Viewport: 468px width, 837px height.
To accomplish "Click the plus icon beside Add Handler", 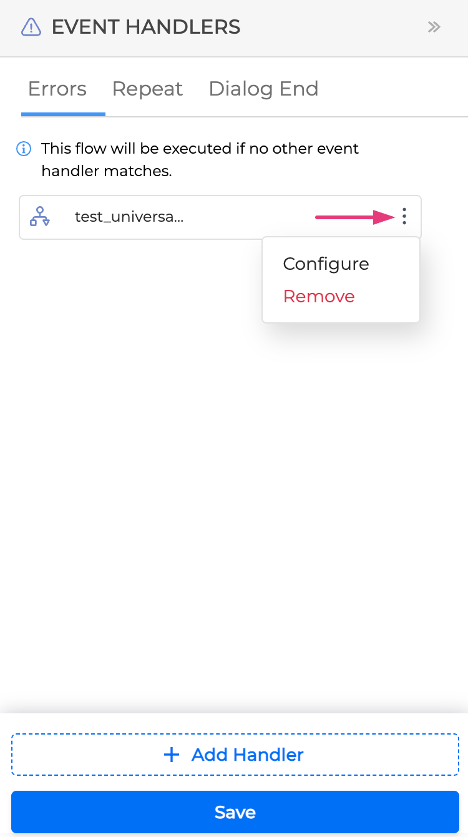I will 171,755.
